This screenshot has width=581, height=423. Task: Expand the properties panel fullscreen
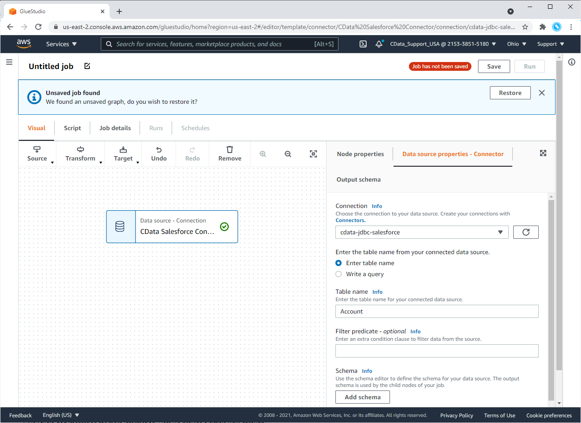(x=543, y=153)
